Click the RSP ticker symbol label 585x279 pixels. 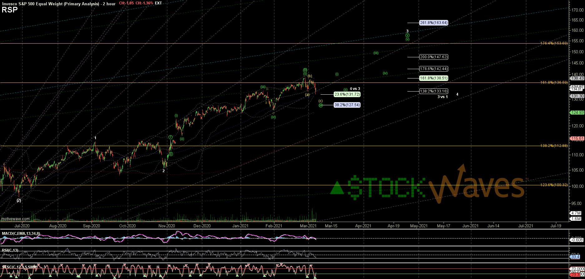pos(10,10)
